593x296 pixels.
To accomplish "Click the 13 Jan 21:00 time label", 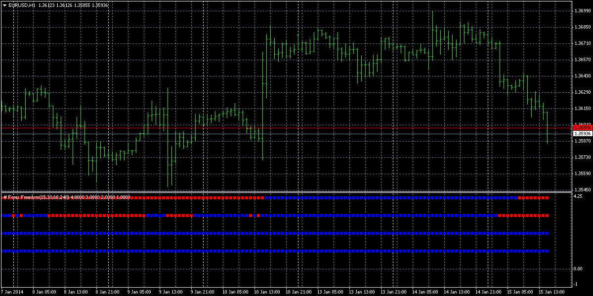I will (x=392, y=292).
